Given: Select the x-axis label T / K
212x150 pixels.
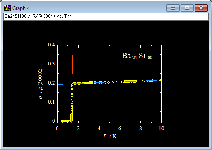Looking at the screenshot, I should (x=110, y=136).
